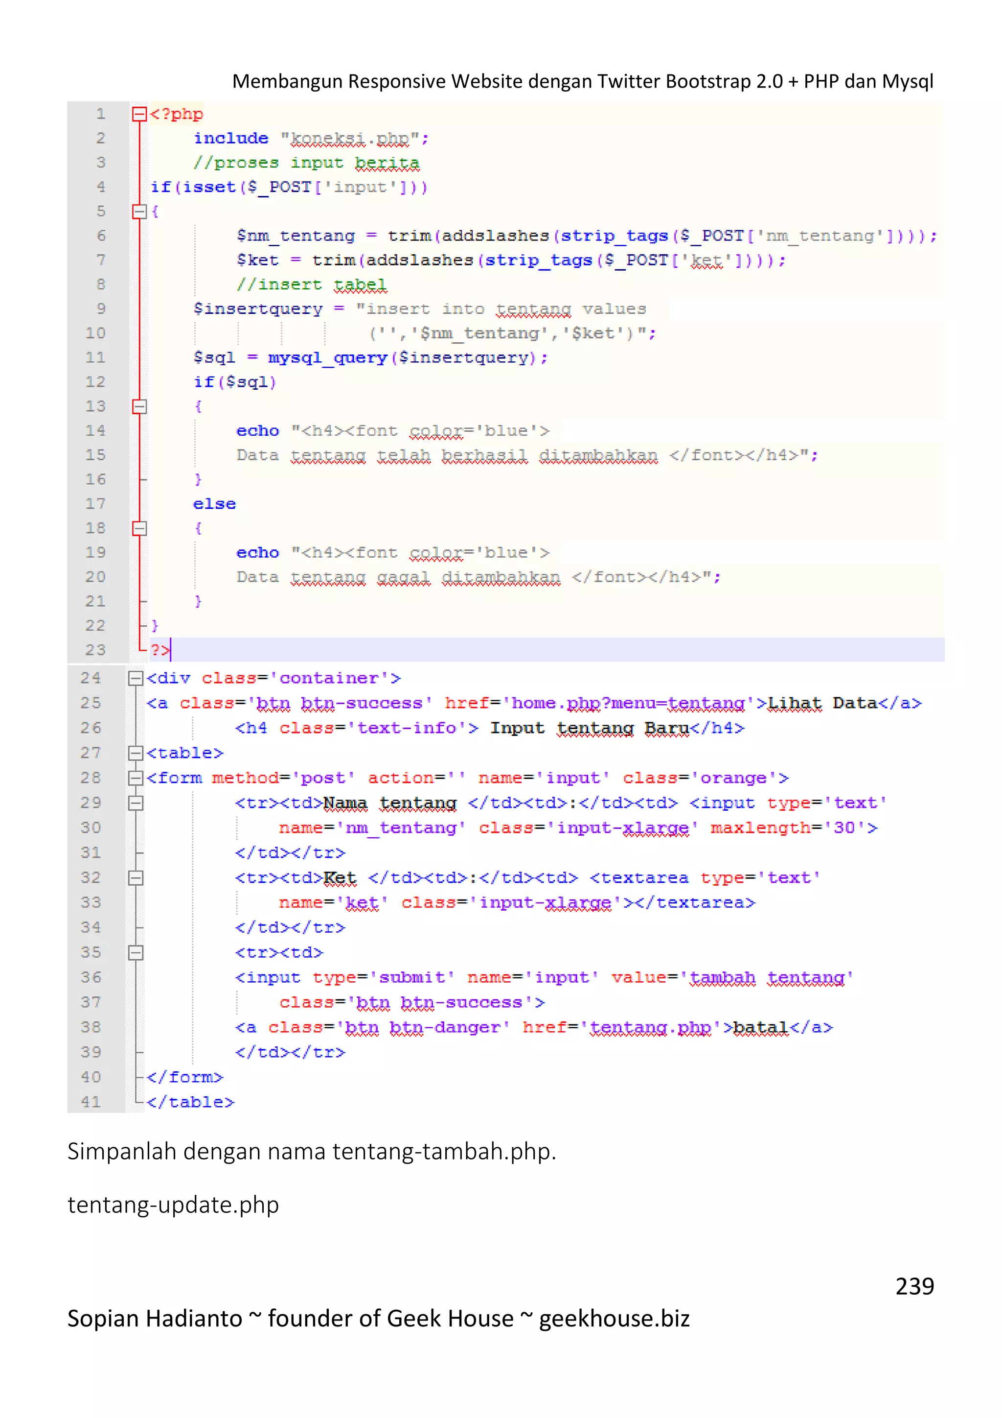The width and height of the screenshot is (1002, 1418).
Task: Collapse the <tr><td> fold on line 35
Action: coord(136,952)
